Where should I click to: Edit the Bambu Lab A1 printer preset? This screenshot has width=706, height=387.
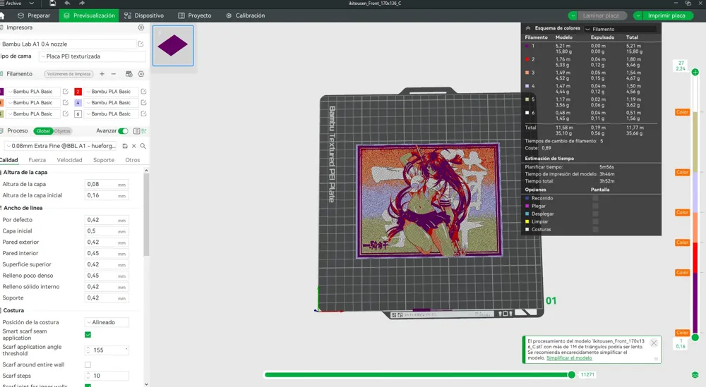click(x=141, y=44)
